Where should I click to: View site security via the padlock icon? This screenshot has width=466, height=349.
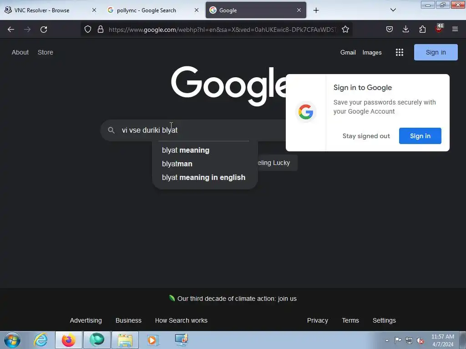(x=101, y=30)
